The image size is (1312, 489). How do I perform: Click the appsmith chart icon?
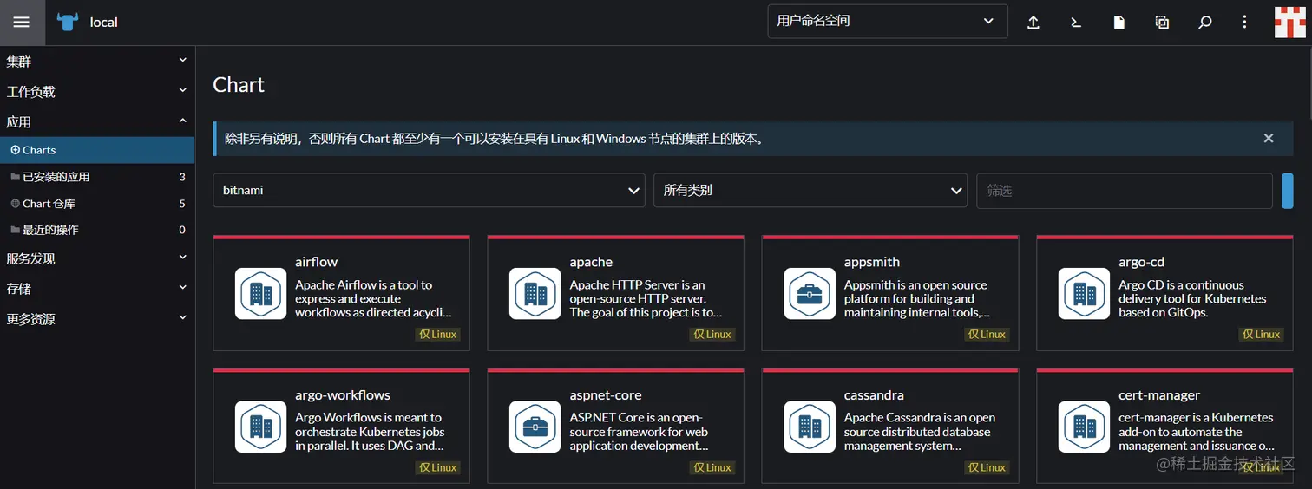coord(810,293)
